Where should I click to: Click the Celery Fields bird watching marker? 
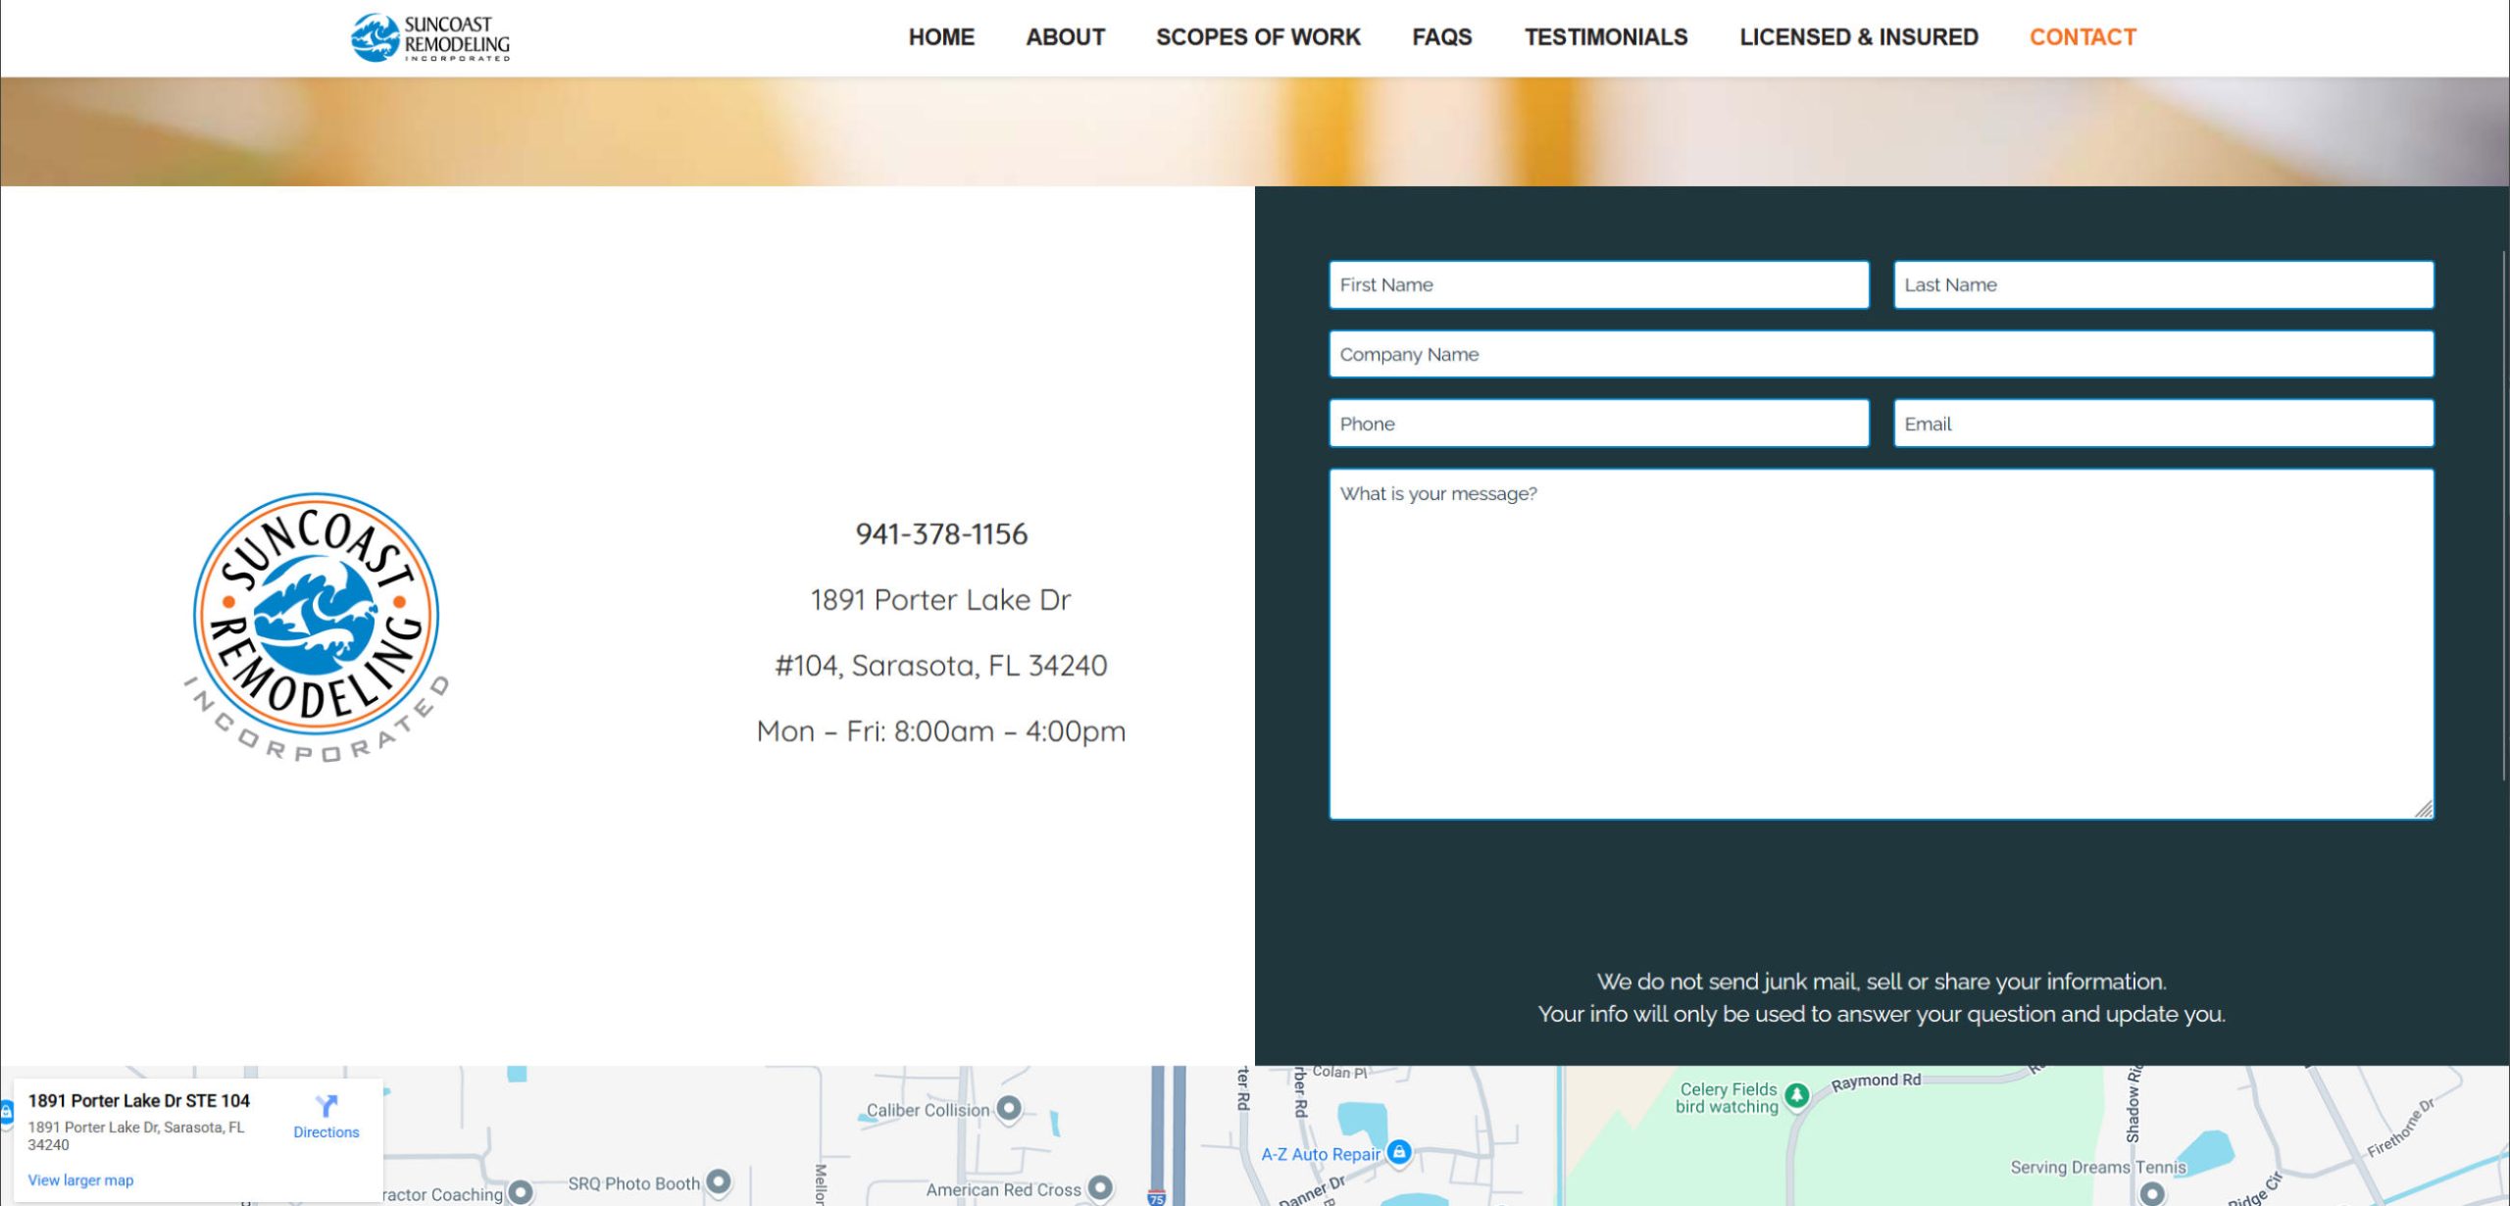[1796, 1095]
